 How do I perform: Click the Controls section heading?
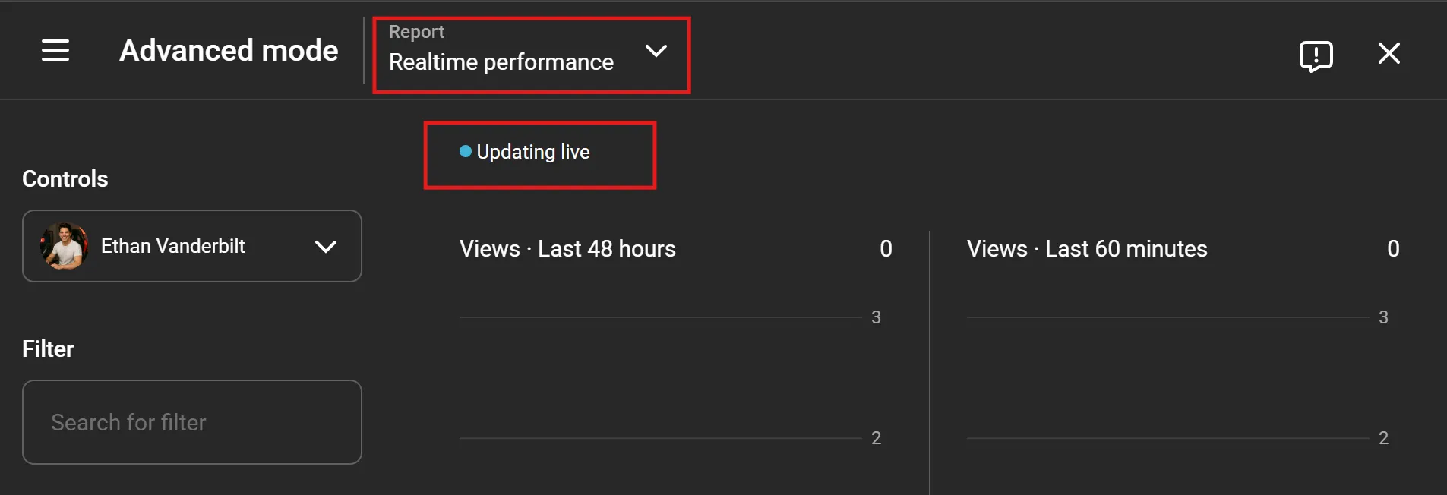[65, 178]
